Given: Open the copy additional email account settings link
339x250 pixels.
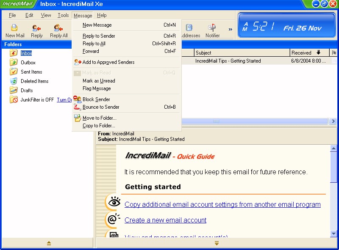Looking at the screenshot, I should tap(222, 204).
